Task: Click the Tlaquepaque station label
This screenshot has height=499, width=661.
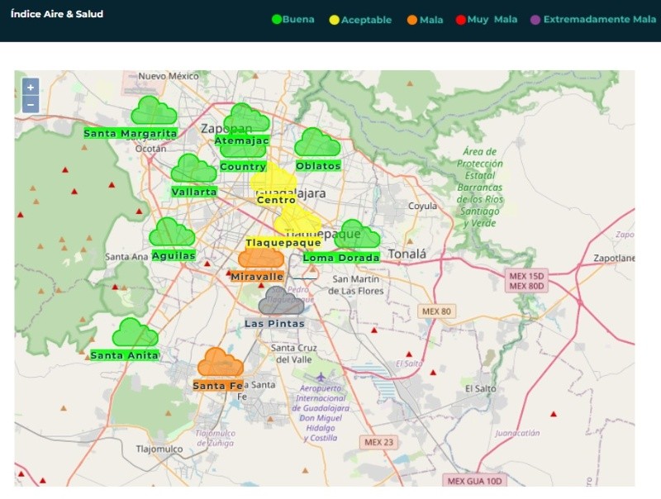Action: coord(283,243)
